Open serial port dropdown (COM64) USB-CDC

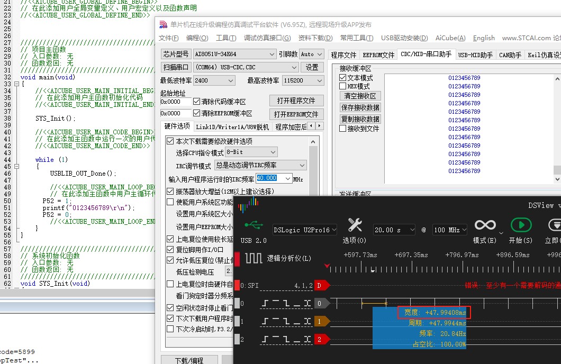(x=246, y=67)
